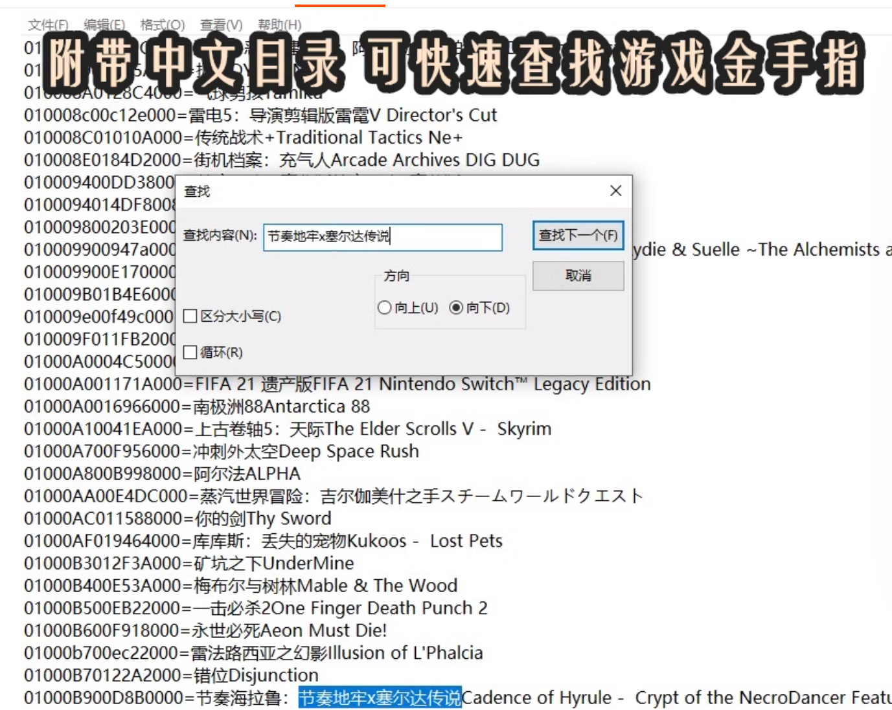Click the line 雷电5：导演剪辑版
Image resolution: width=892 pixels, height=710 pixels.
coord(260,115)
